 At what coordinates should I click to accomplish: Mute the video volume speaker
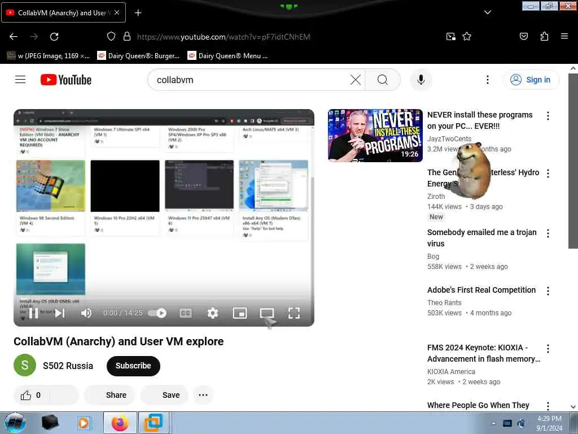[x=86, y=313]
